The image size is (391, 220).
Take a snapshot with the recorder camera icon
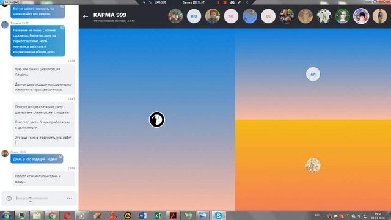point(232,2)
